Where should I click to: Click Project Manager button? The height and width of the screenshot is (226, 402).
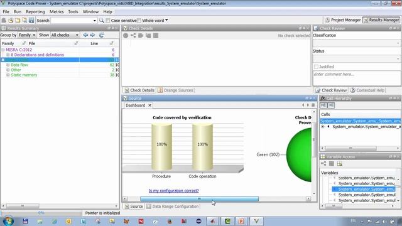point(343,20)
